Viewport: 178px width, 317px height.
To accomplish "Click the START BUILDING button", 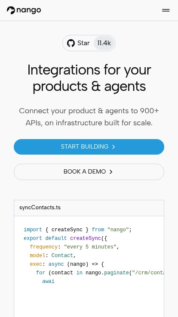I will click(x=89, y=147).
